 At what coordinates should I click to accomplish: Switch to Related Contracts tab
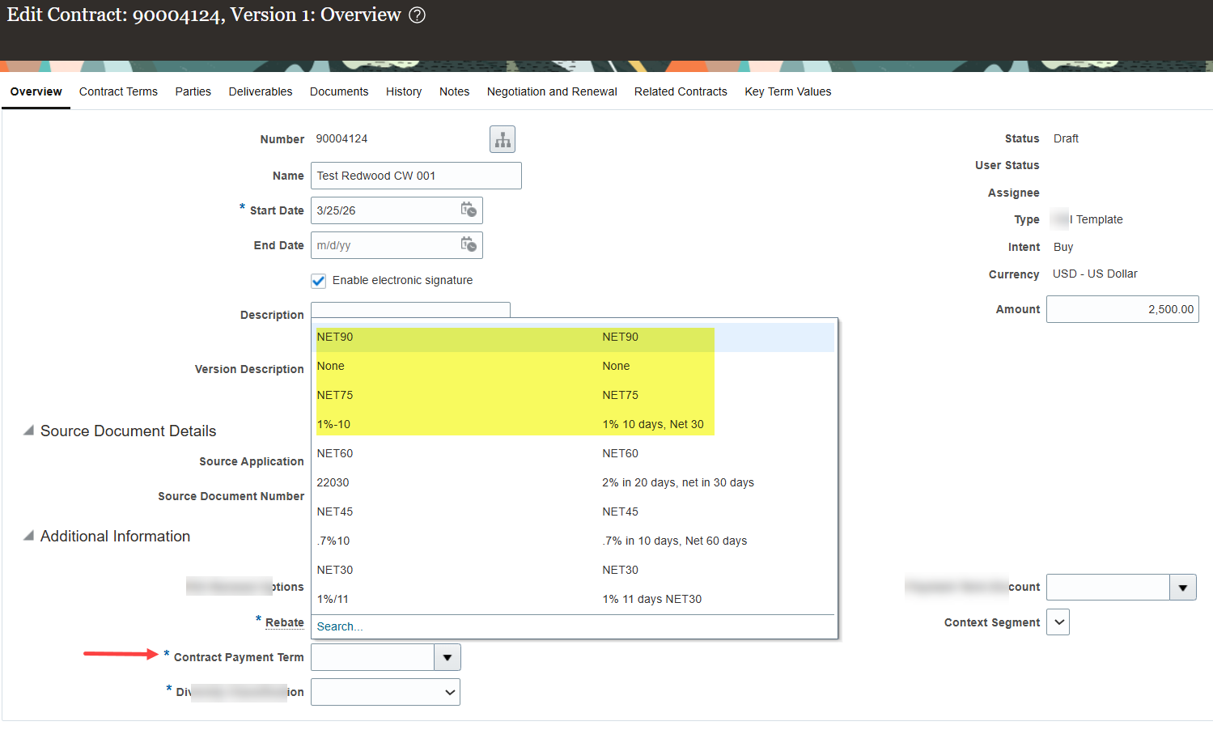(x=681, y=91)
